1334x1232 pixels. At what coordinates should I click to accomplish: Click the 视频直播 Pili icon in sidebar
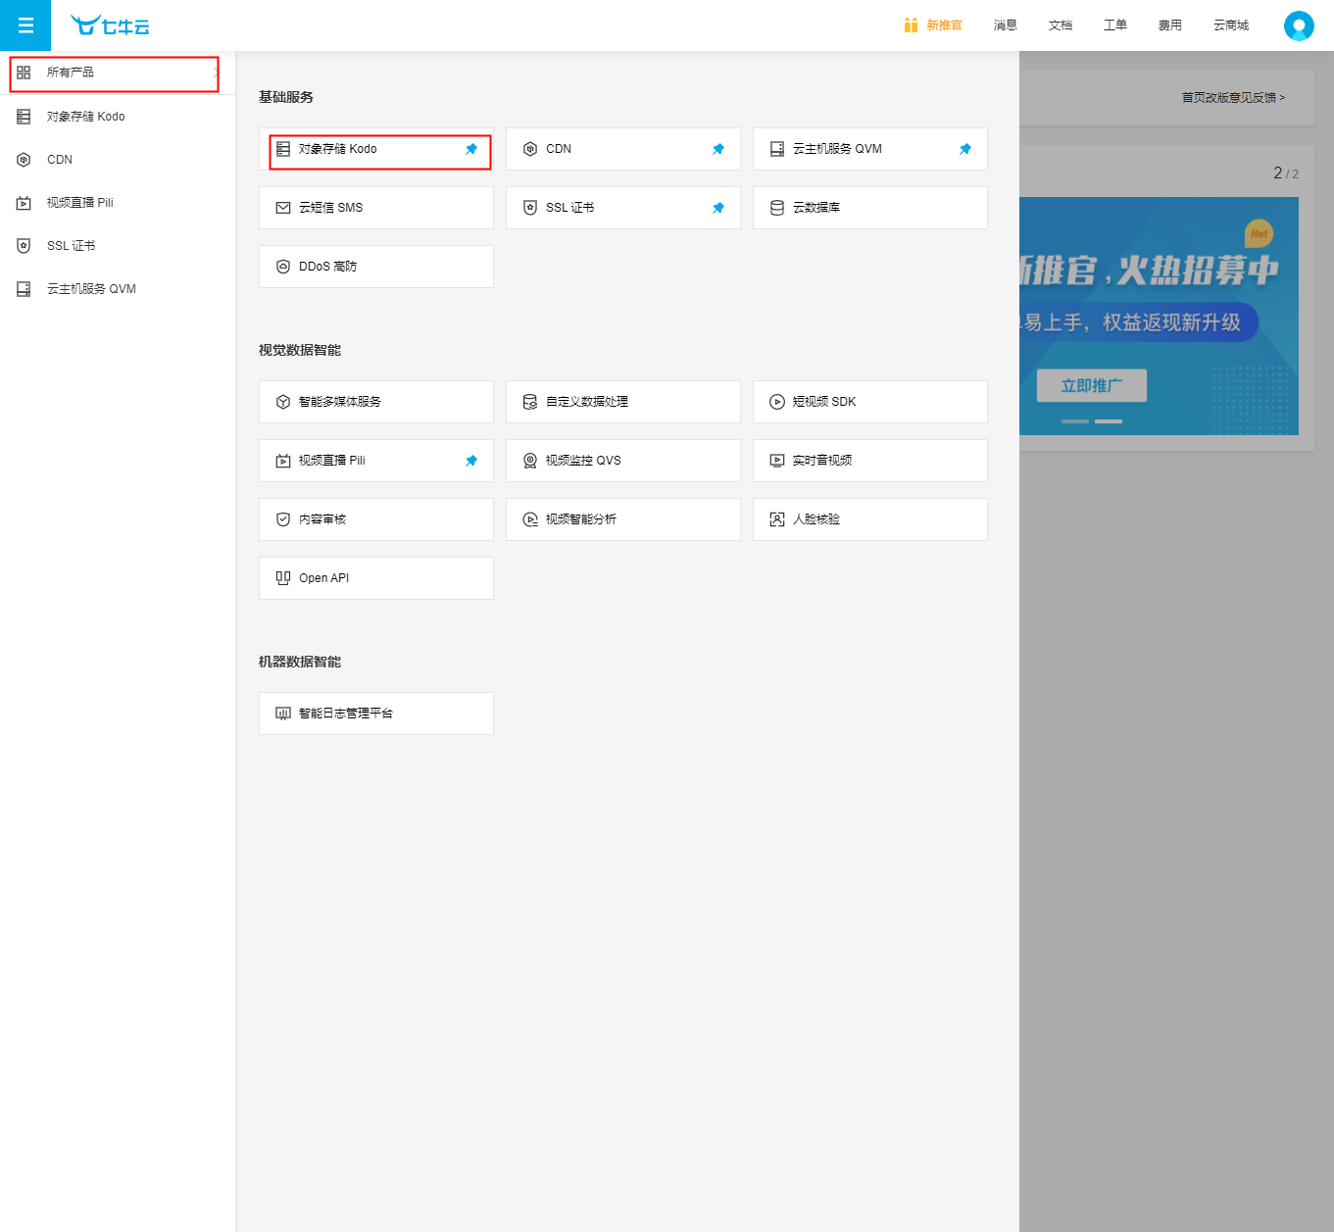coord(24,203)
